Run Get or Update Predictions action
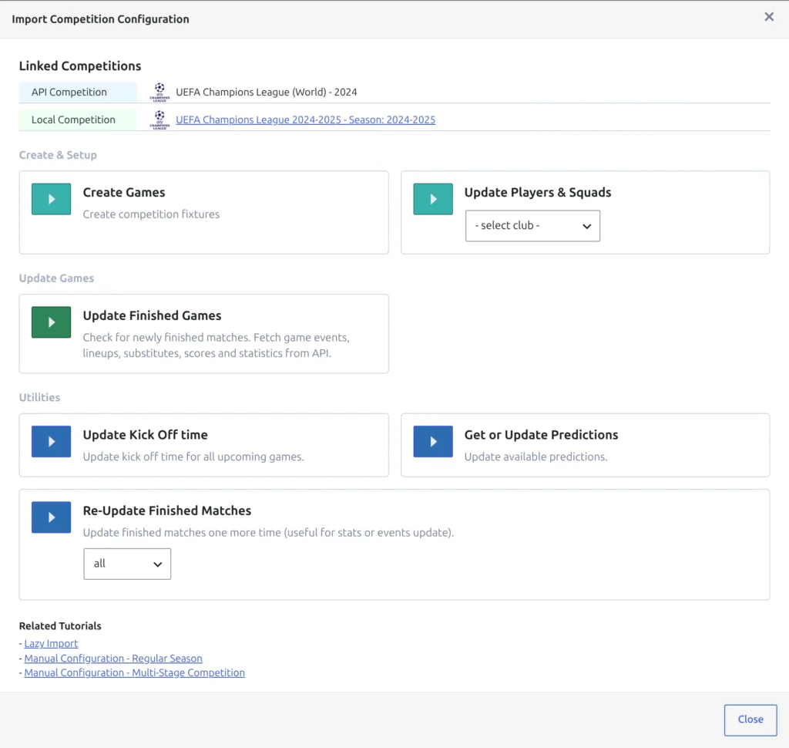The width and height of the screenshot is (789, 748). (x=433, y=441)
